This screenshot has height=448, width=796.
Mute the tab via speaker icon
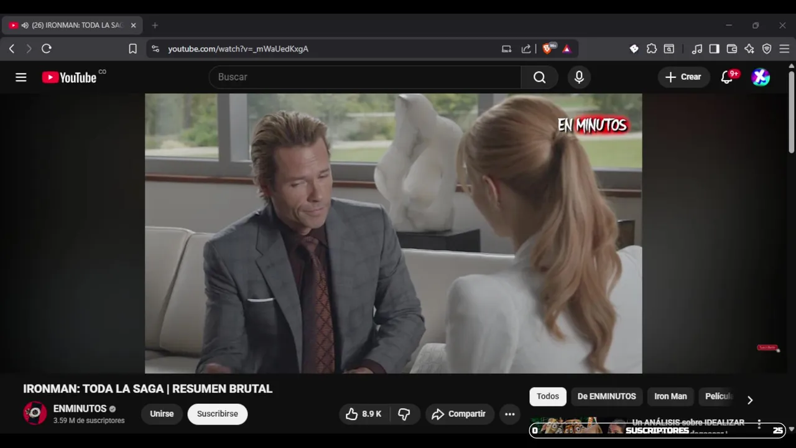pos(25,26)
